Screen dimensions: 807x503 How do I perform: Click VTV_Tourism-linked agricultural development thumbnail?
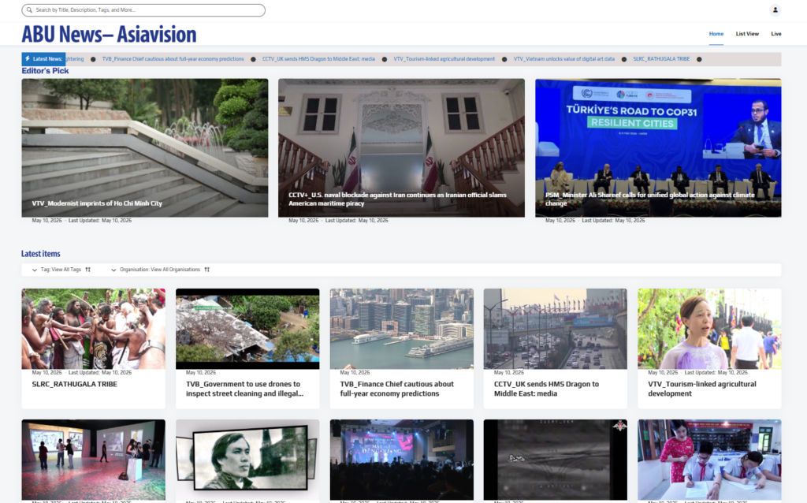pyautogui.click(x=709, y=329)
